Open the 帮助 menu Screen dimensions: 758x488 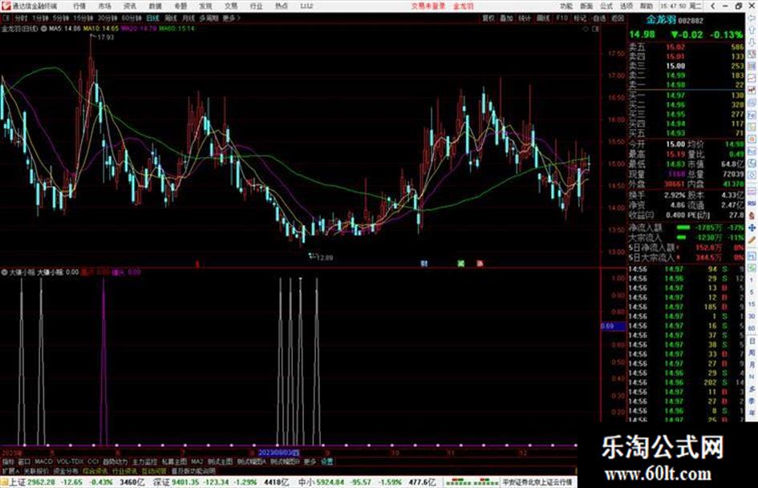[647, 6]
